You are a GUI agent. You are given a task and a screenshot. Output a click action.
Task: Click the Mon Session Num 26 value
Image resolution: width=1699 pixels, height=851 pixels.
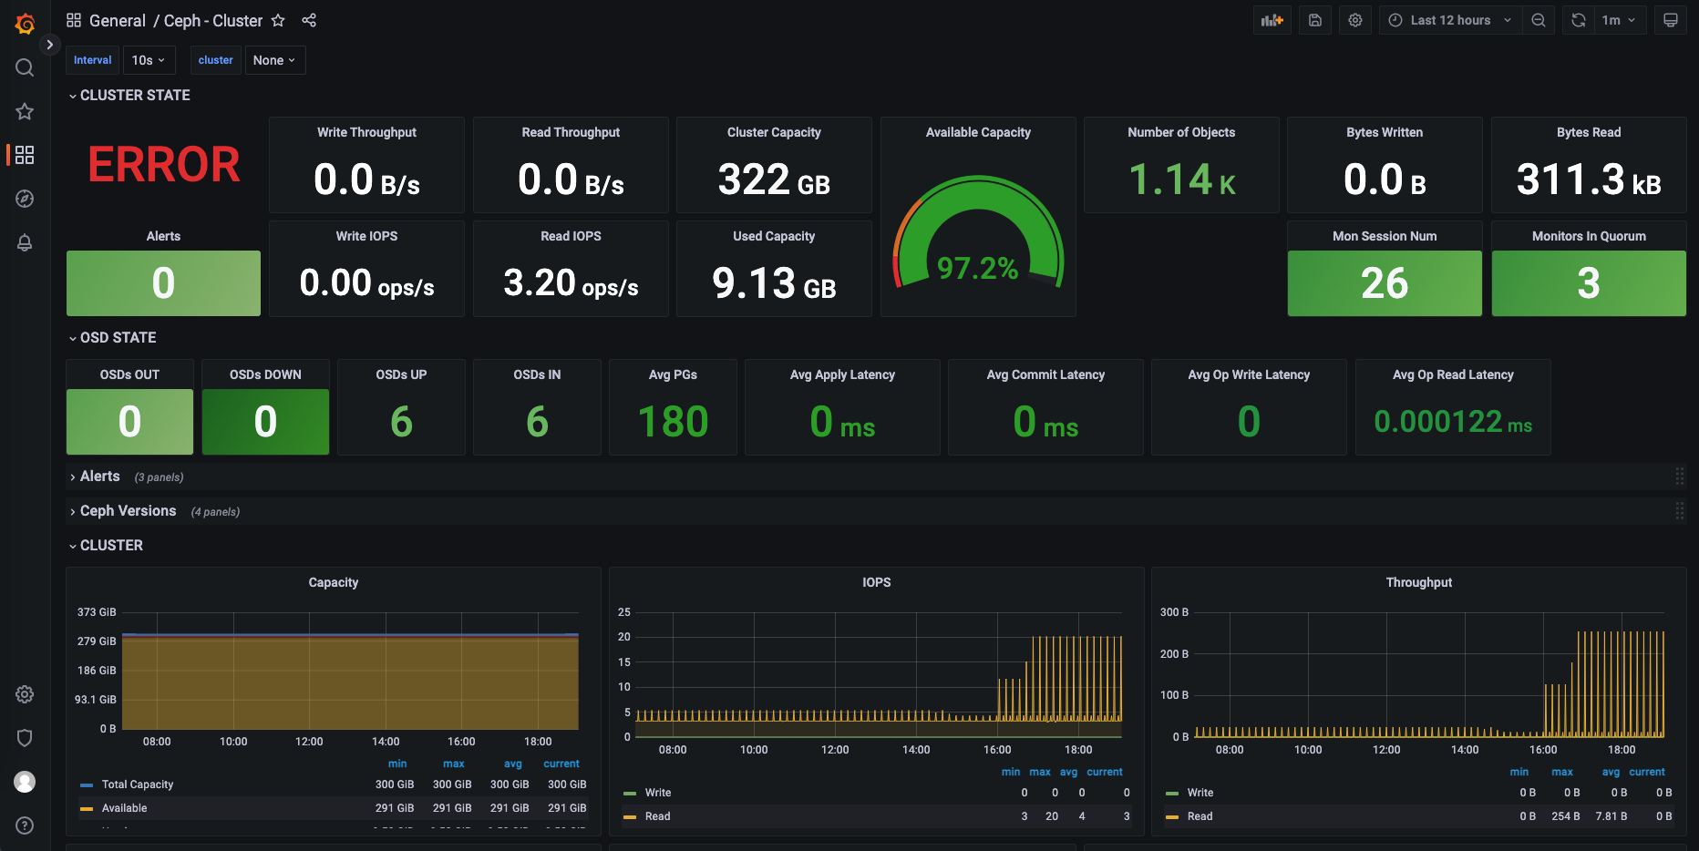tap(1385, 283)
